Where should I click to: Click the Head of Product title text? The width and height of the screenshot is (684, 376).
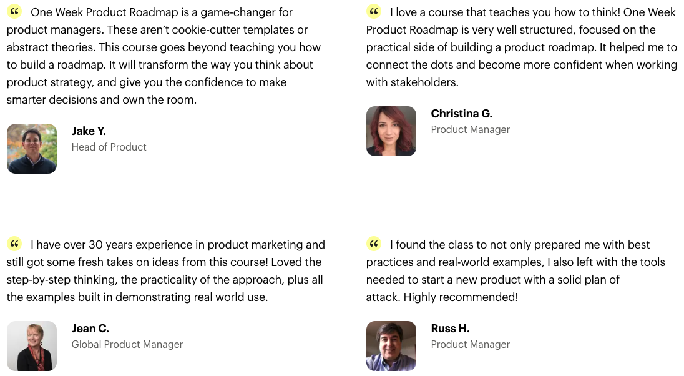[109, 147]
